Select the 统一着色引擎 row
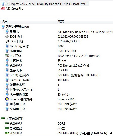This screenshot has width=113, height=136. 57,94
